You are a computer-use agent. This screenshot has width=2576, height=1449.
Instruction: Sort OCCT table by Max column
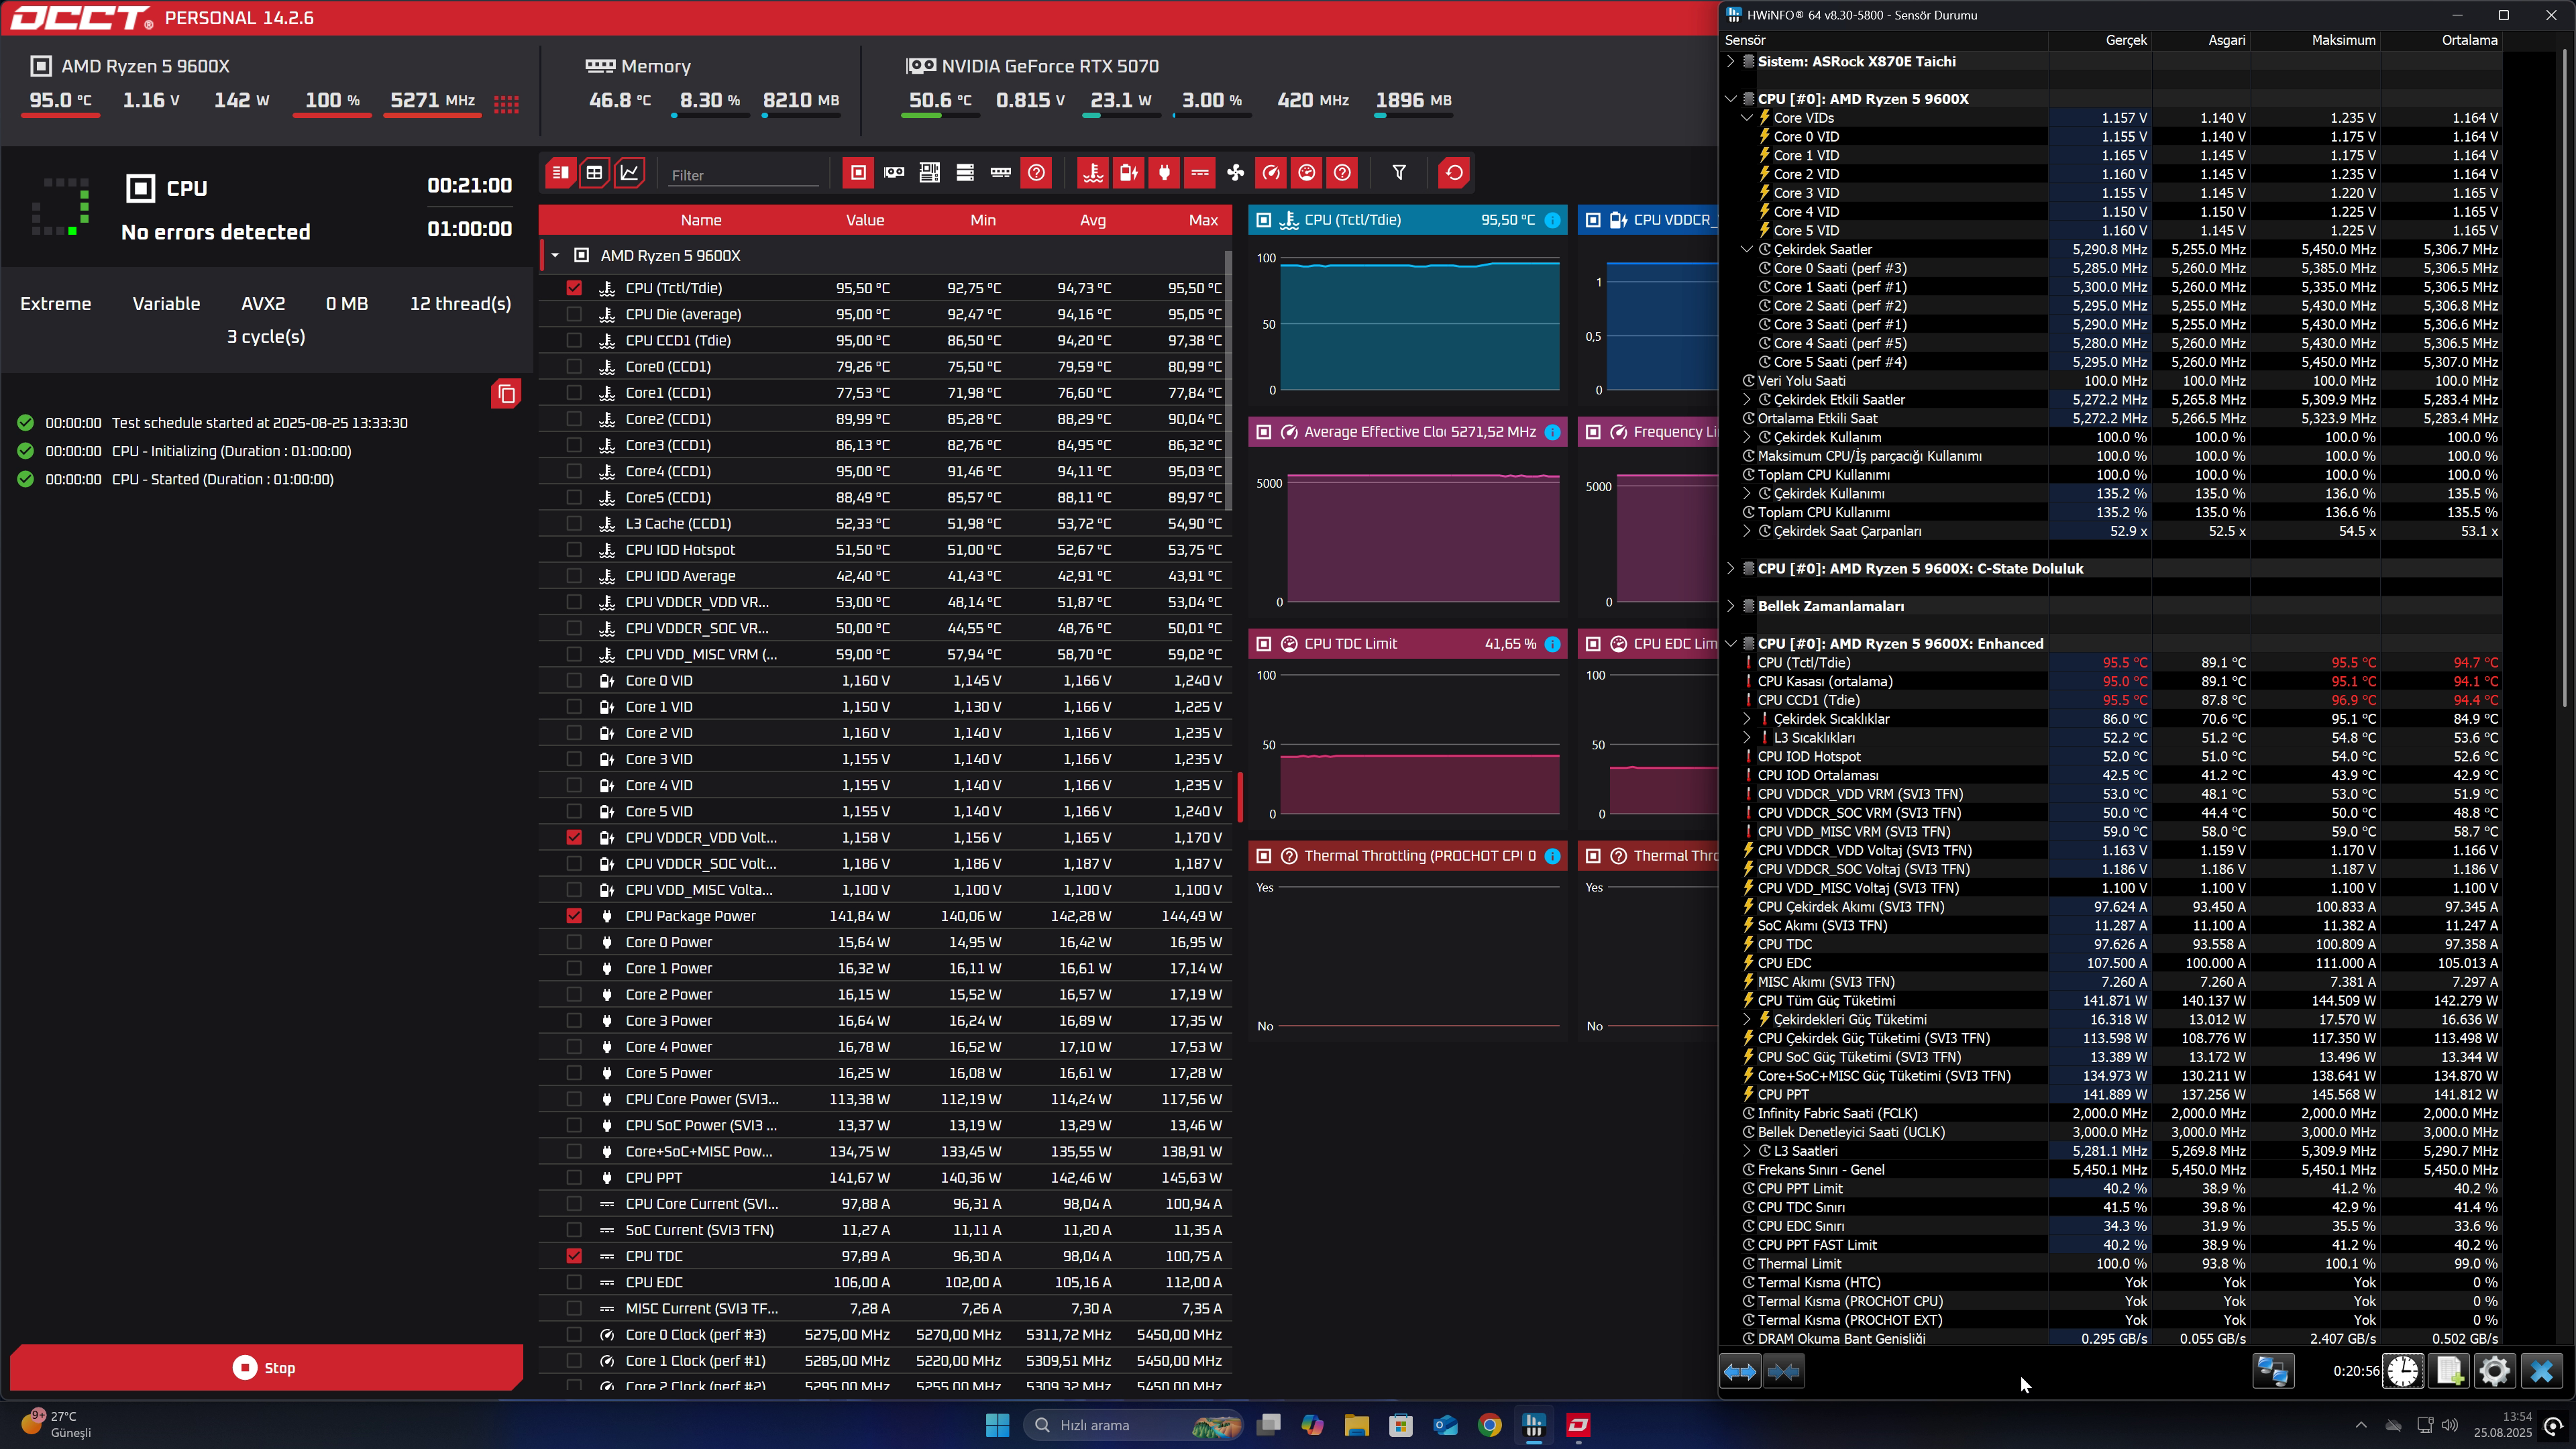pyautogui.click(x=1203, y=220)
